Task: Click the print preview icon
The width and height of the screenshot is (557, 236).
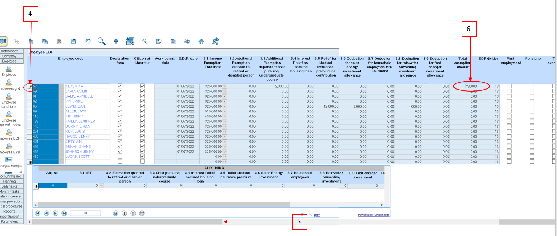Action: (173, 41)
